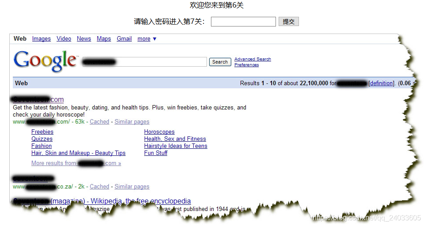425x226 pixels.
Task: Open the Freebies sitelink
Action: 42,132
